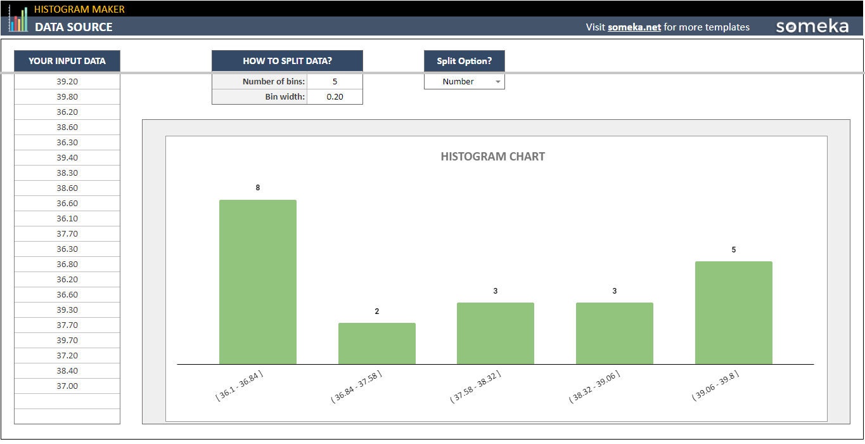Click the first input data cell showing 39.20
Screen dimensions: 865x444
tap(67, 81)
